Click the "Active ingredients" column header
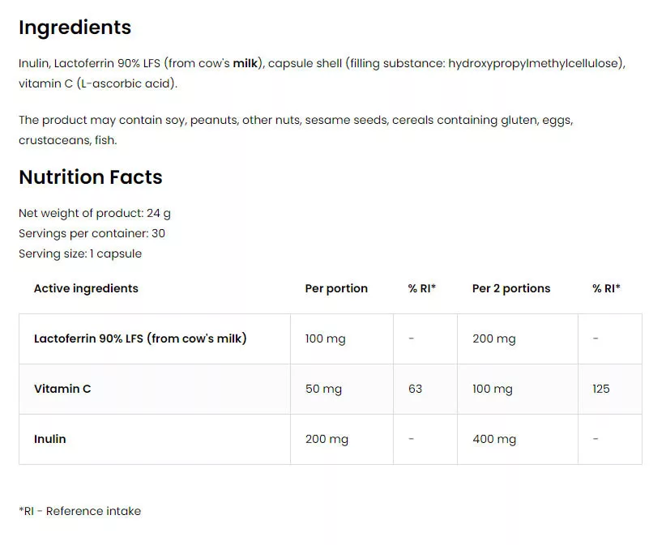 [x=86, y=288]
